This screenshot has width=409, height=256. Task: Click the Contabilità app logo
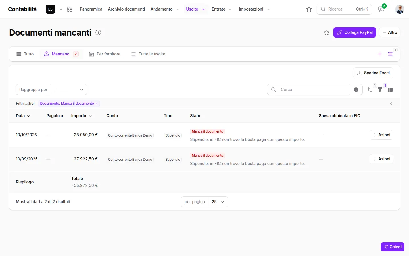click(22, 9)
